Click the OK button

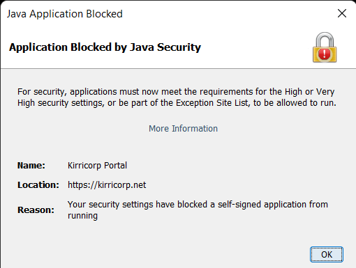coord(327,254)
